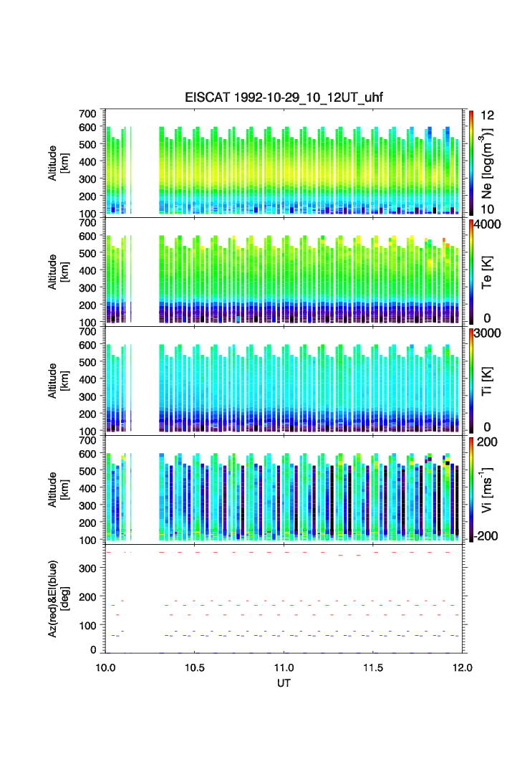Click the Az(red)&El(blue) axis label
Screen dimensions: 507x762
tap(58, 599)
